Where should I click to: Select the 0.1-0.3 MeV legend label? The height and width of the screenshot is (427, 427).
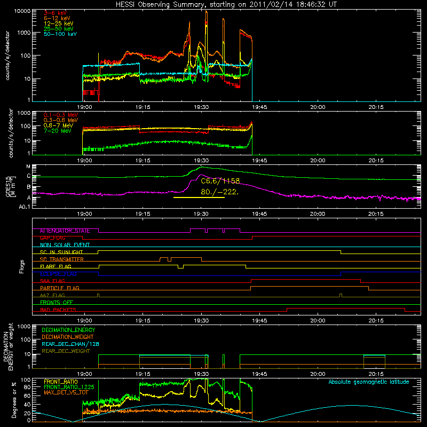tap(61, 115)
